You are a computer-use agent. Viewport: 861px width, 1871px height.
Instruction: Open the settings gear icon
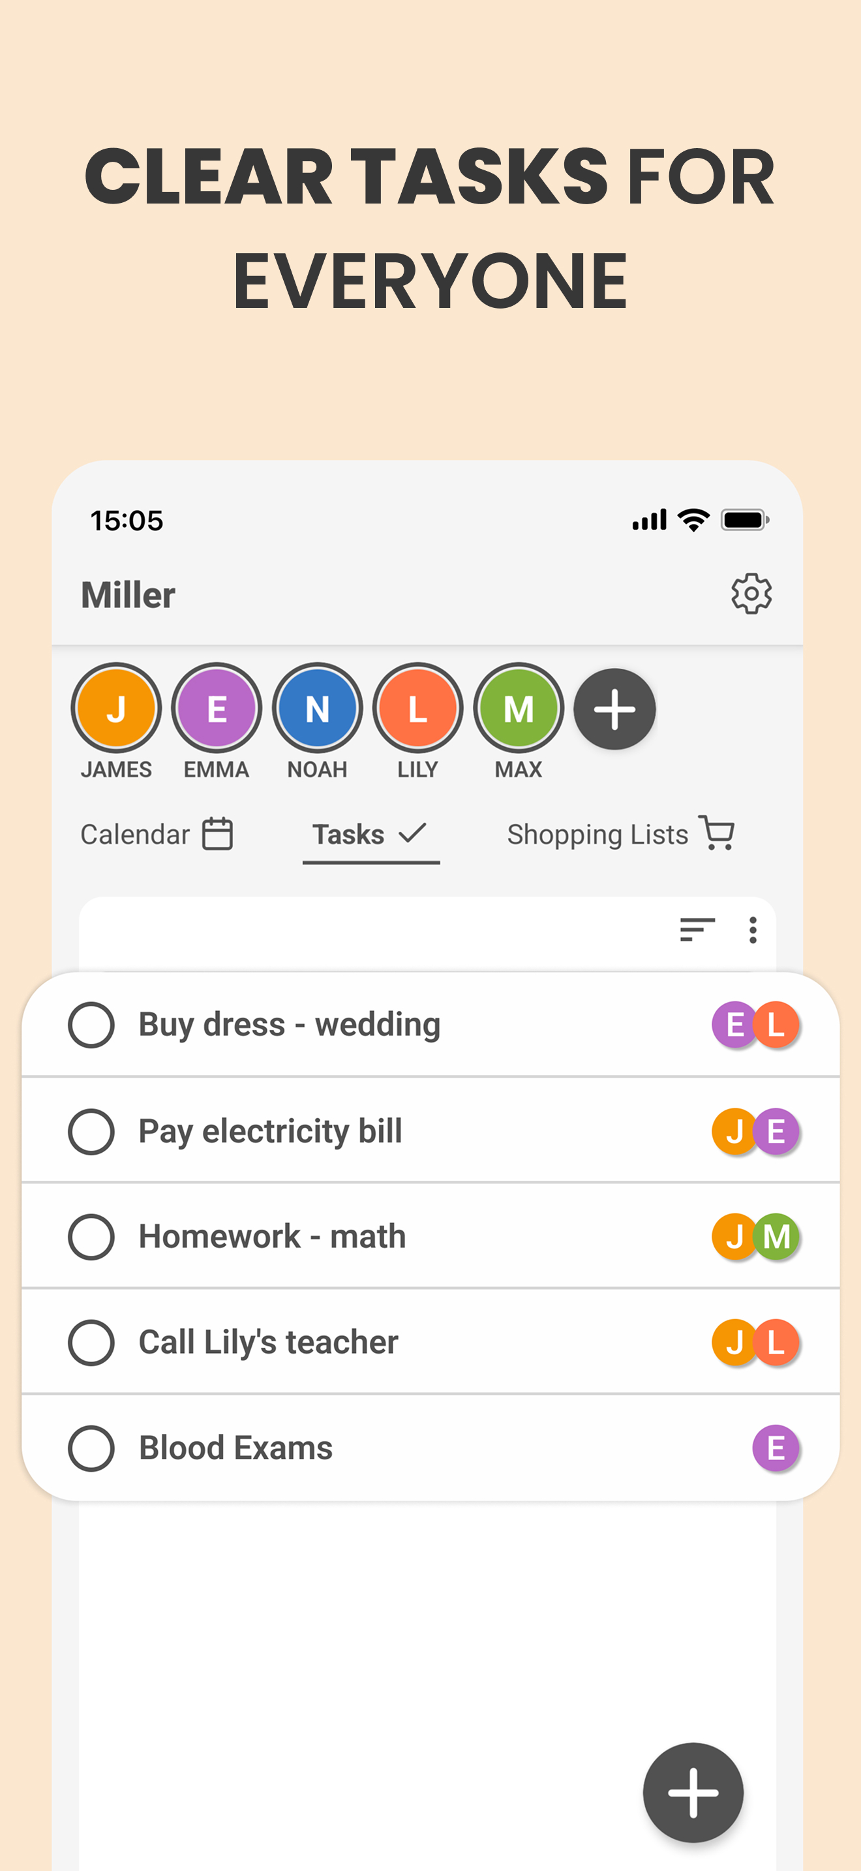pos(753,594)
